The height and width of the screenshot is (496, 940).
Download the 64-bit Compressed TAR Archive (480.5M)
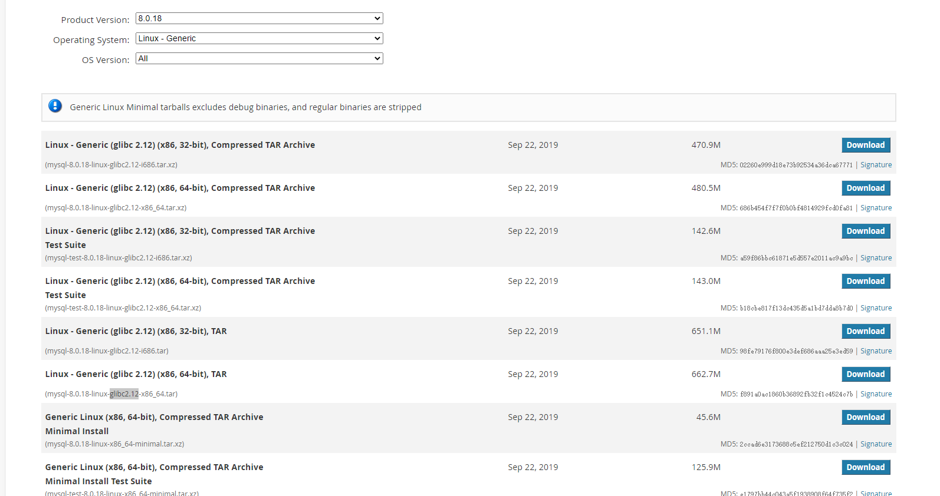866,188
